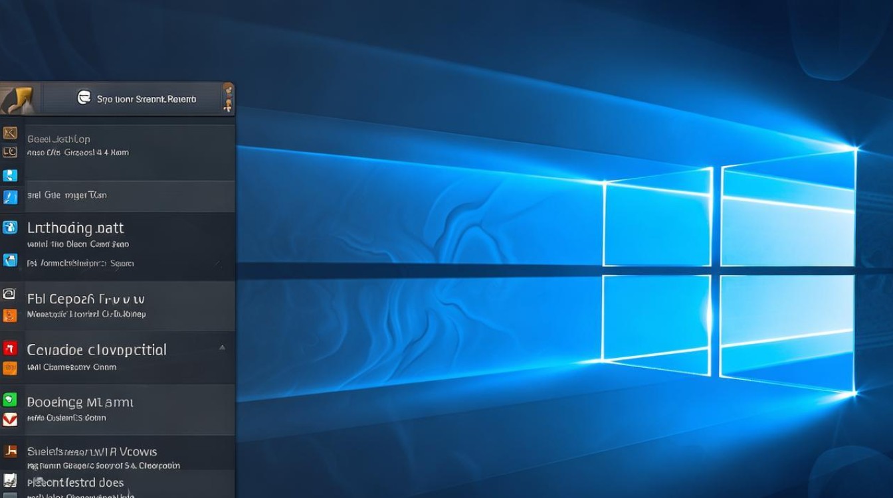Click the white search icon in the header
The height and width of the screenshot is (498, 893).
click(x=84, y=98)
